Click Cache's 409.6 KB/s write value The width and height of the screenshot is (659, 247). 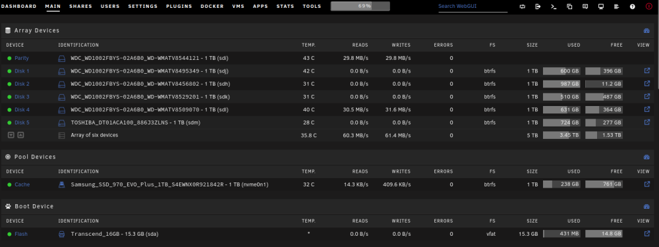click(x=397, y=184)
